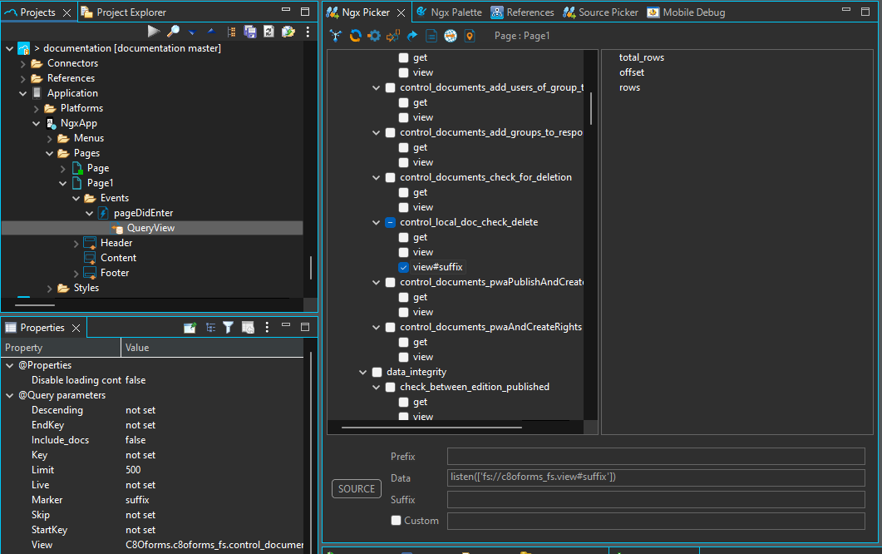Click into the Prefix input field

(x=656, y=457)
